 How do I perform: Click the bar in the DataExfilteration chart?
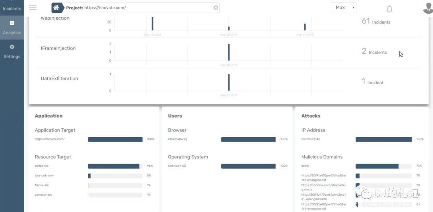pos(229,82)
